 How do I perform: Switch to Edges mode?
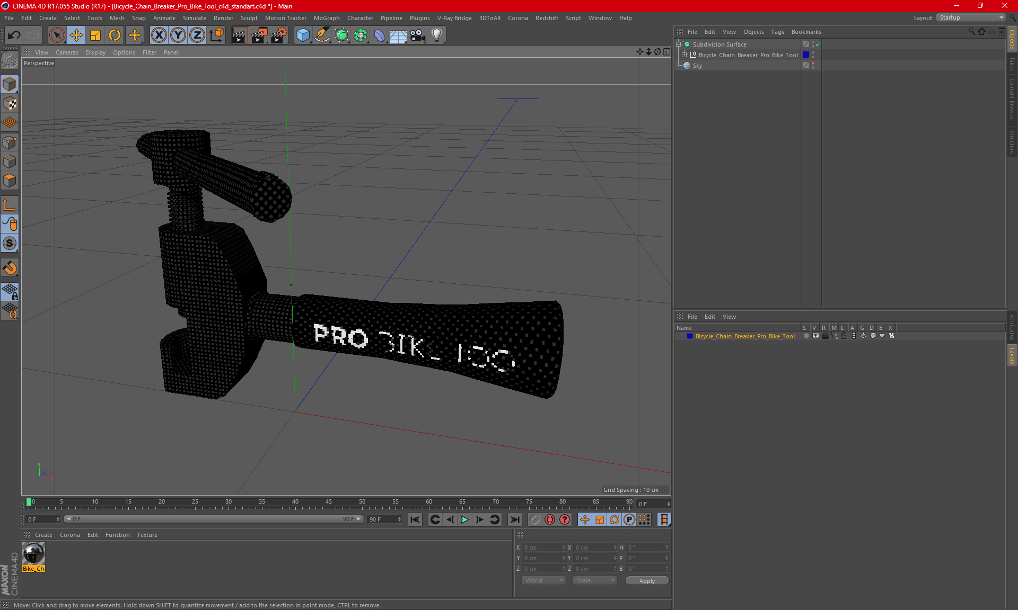pyautogui.click(x=10, y=162)
